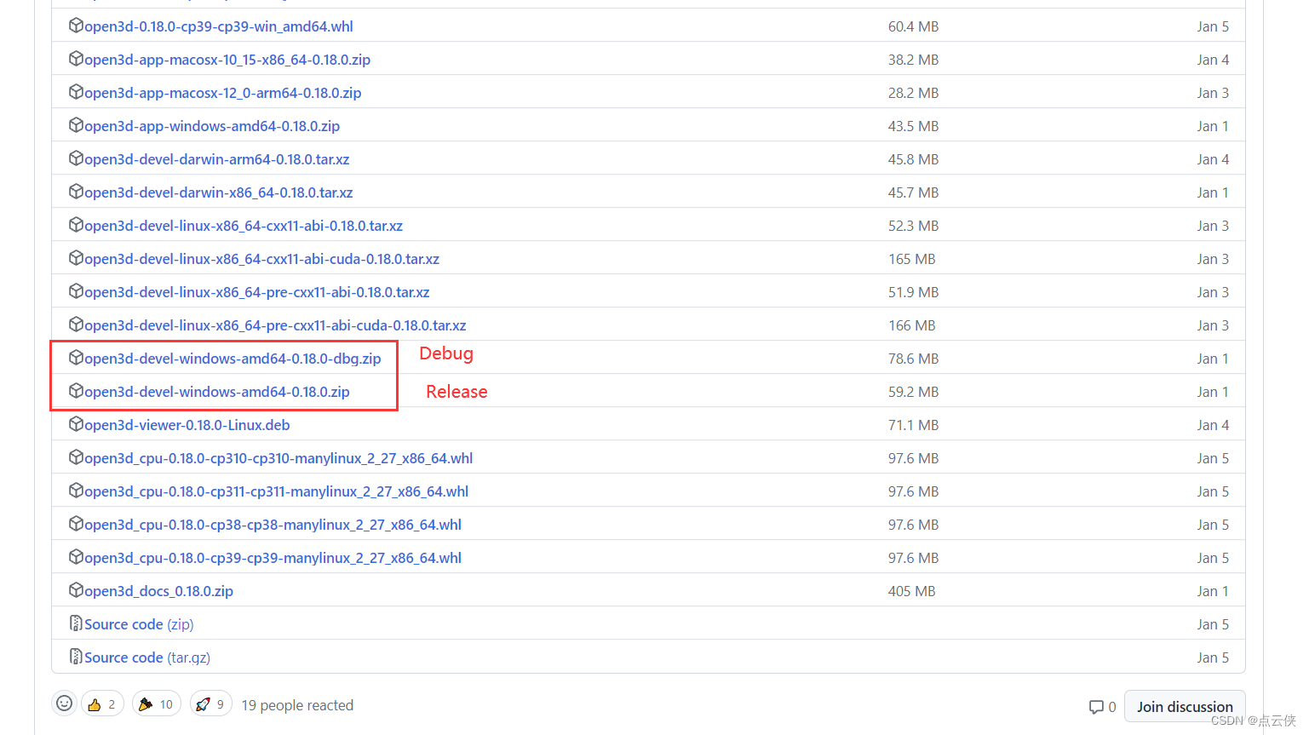This screenshot has width=1309, height=735.
Task: Click the archive icon beside Source code (tar.gz)
Action: (x=76, y=656)
